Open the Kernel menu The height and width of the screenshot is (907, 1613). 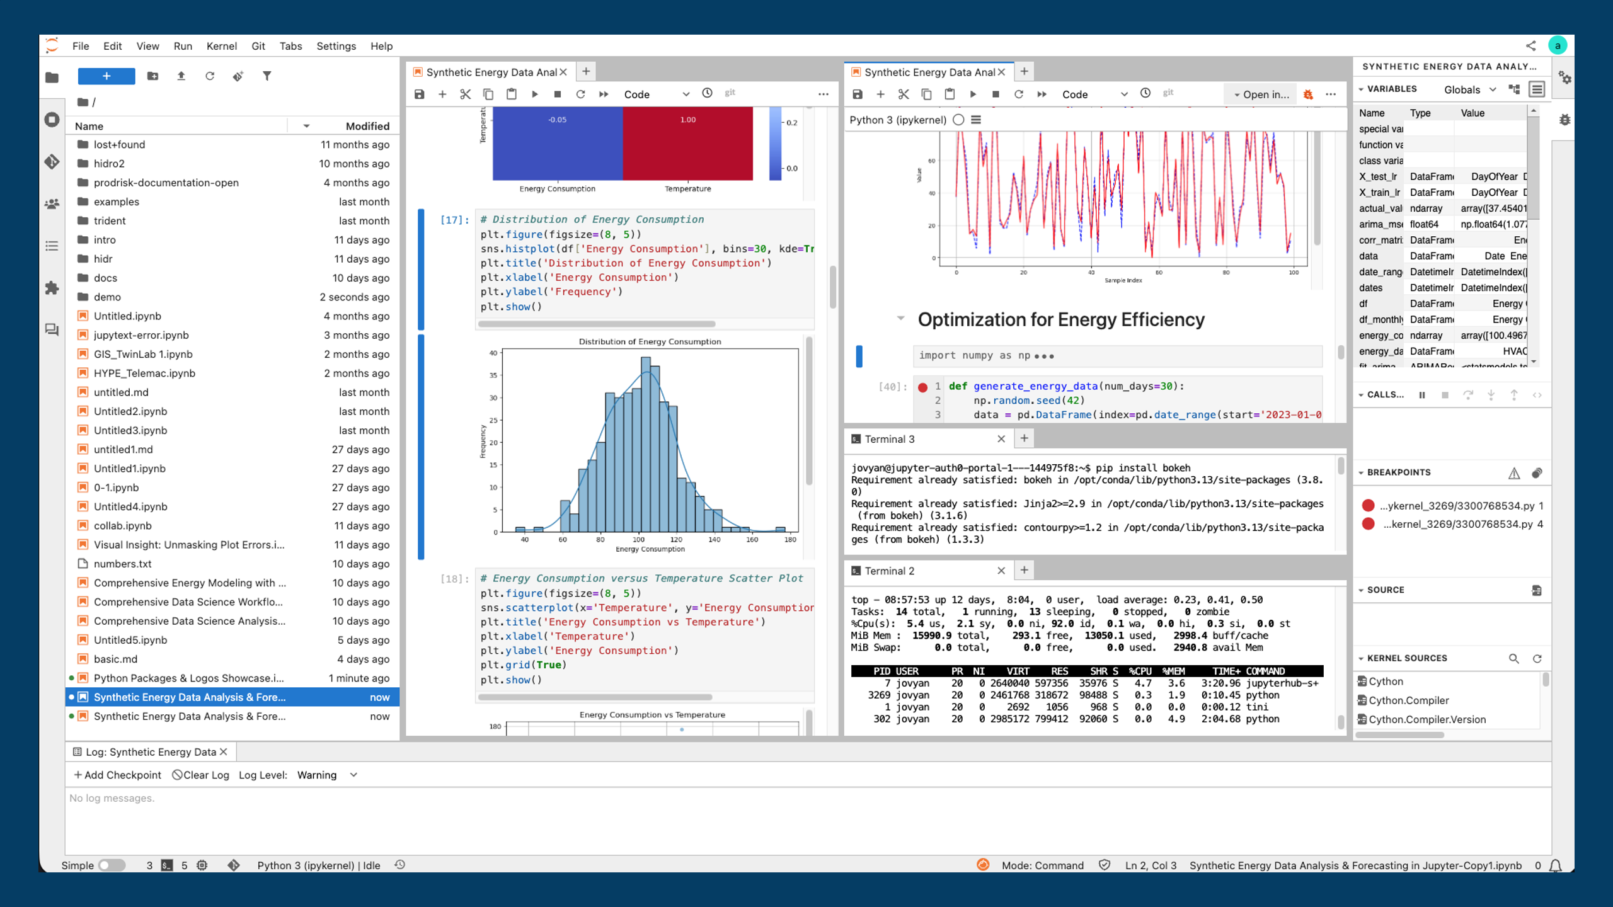(x=221, y=45)
